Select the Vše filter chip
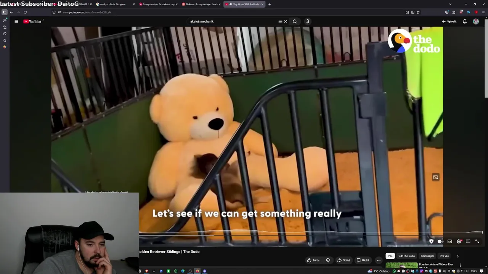The height and width of the screenshot is (274, 488). click(390, 256)
